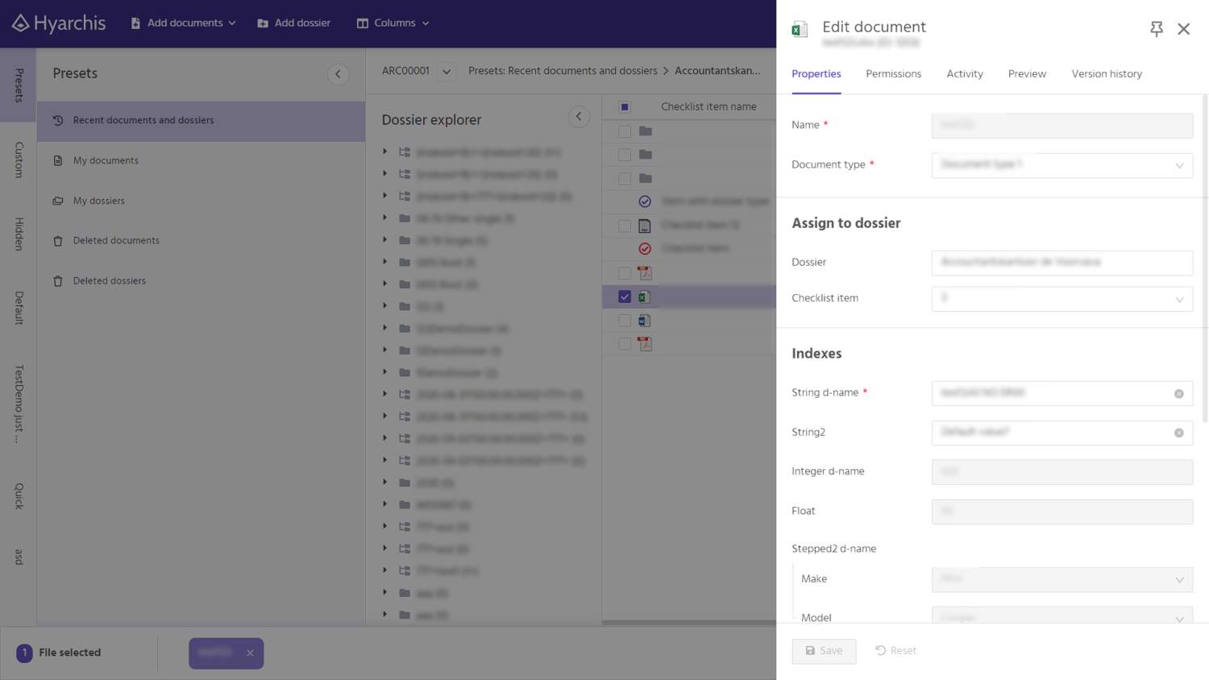Click the green checkmark status icon

point(644,201)
